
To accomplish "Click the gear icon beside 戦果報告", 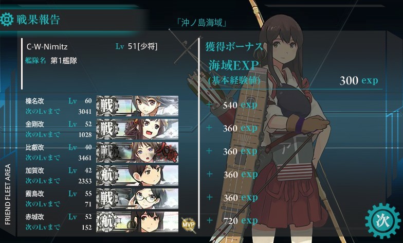I will pos(6,20).
